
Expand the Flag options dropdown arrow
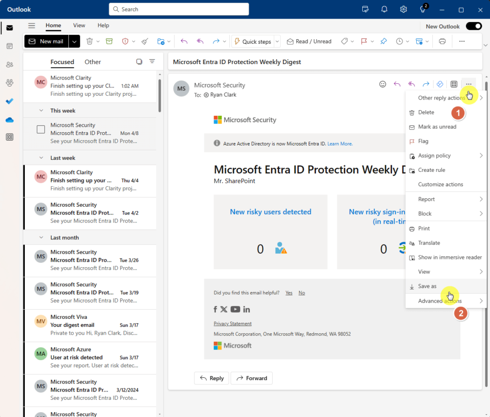click(372, 41)
